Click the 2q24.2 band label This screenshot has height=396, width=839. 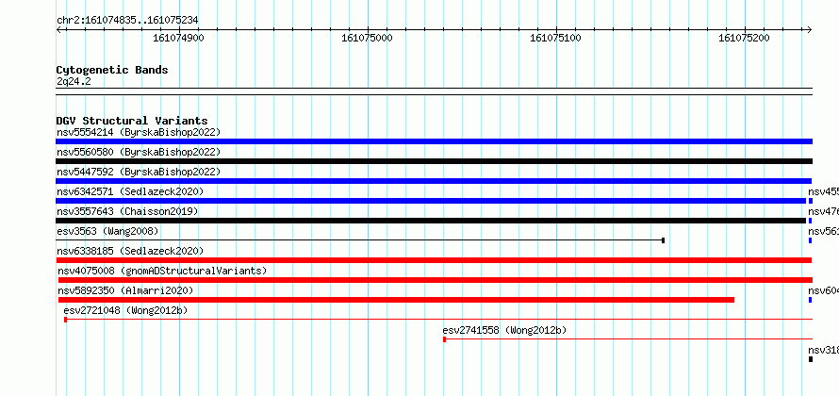[74, 81]
